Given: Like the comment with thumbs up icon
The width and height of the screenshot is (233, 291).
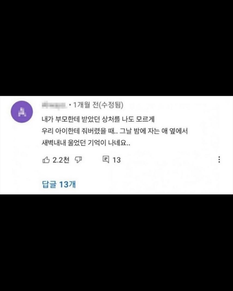Looking at the screenshot, I should point(46,160).
